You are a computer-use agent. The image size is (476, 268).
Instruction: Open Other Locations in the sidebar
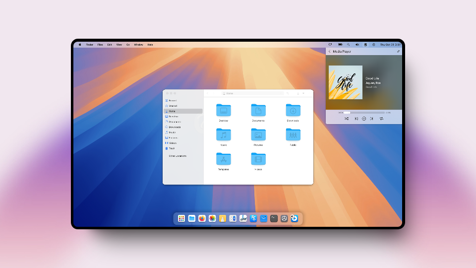(183, 156)
